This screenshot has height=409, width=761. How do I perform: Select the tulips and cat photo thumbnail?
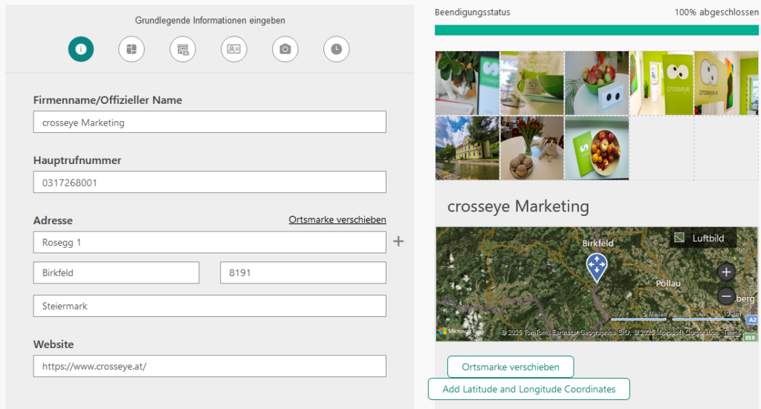(532, 148)
